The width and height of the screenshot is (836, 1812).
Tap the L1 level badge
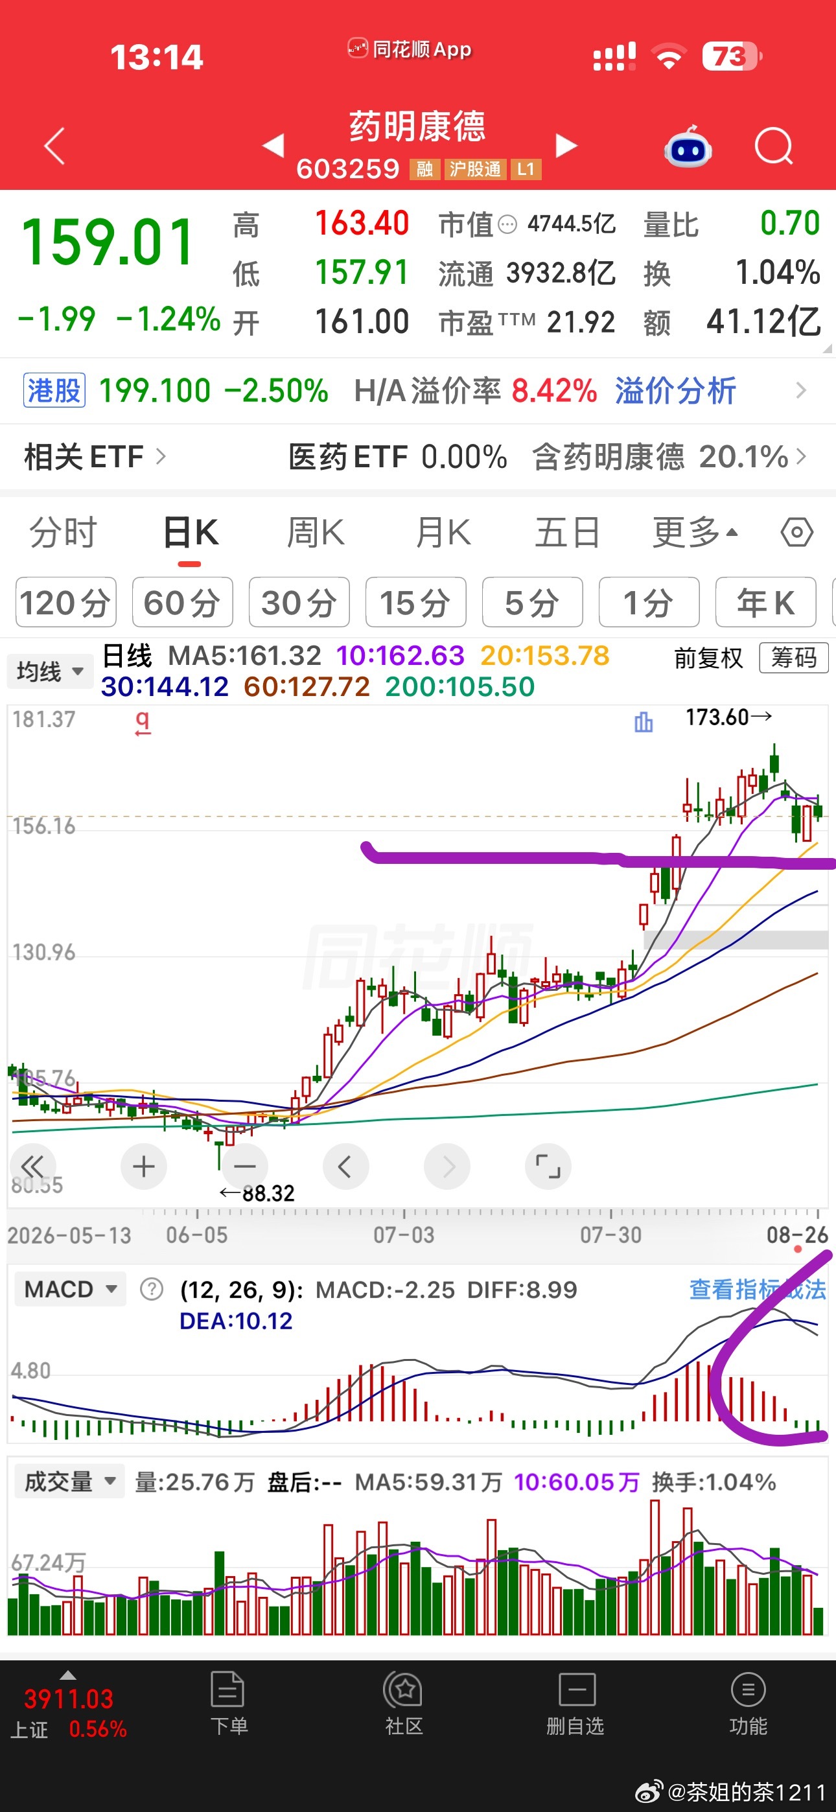tap(526, 170)
